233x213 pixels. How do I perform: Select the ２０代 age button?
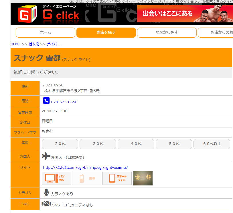60,144
